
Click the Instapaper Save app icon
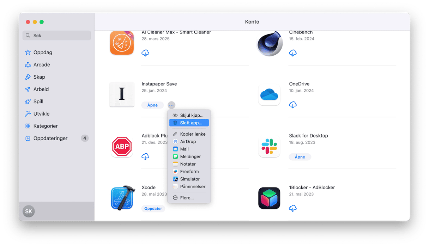[x=122, y=94]
